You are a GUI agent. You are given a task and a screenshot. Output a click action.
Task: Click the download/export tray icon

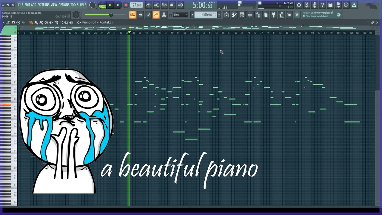(x=354, y=5)
